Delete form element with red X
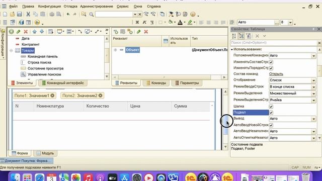Screen dimensions: 322x181 (26, 32)
